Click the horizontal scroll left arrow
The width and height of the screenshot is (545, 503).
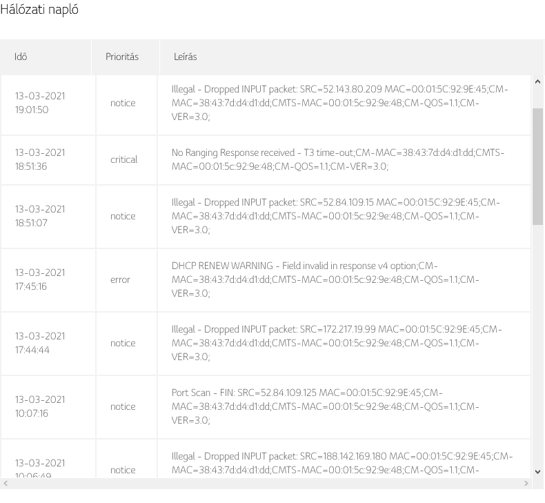(x=6, y=484)
